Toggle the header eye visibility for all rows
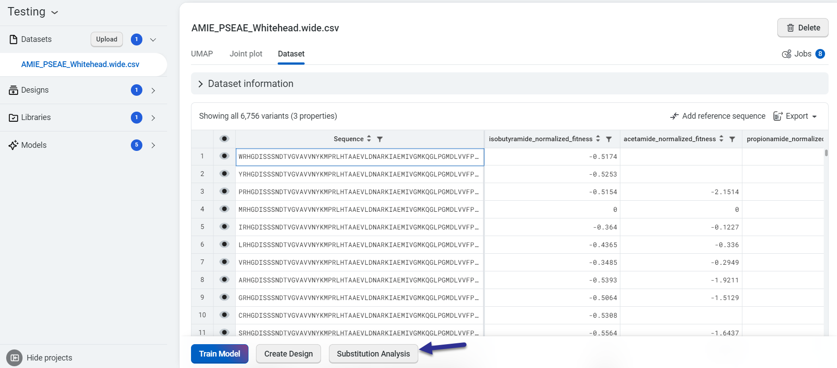This screenshot has width=837, height=368. pyautogui.click(x=224, y=139)
